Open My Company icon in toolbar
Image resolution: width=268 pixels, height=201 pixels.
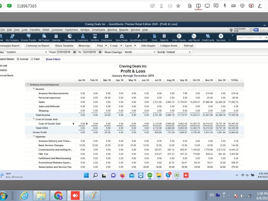tap(12, 38)
